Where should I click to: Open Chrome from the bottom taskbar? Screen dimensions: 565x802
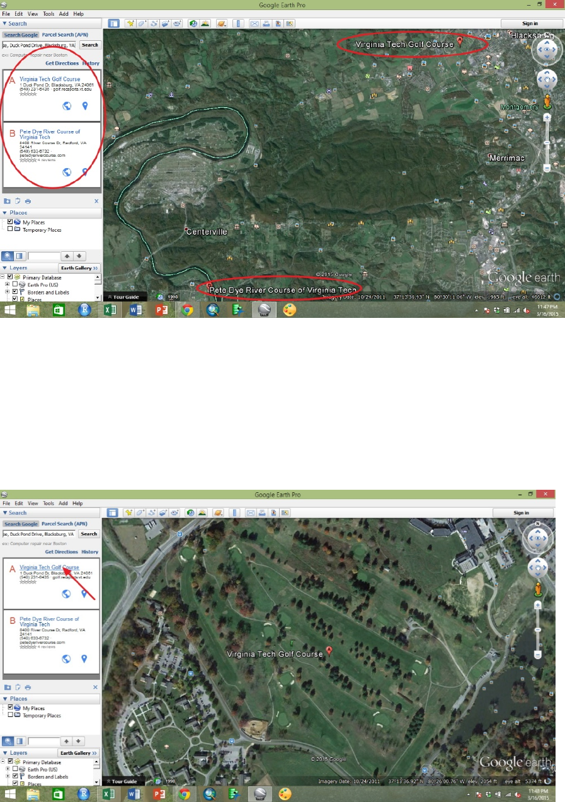click(x=185, y=796)
